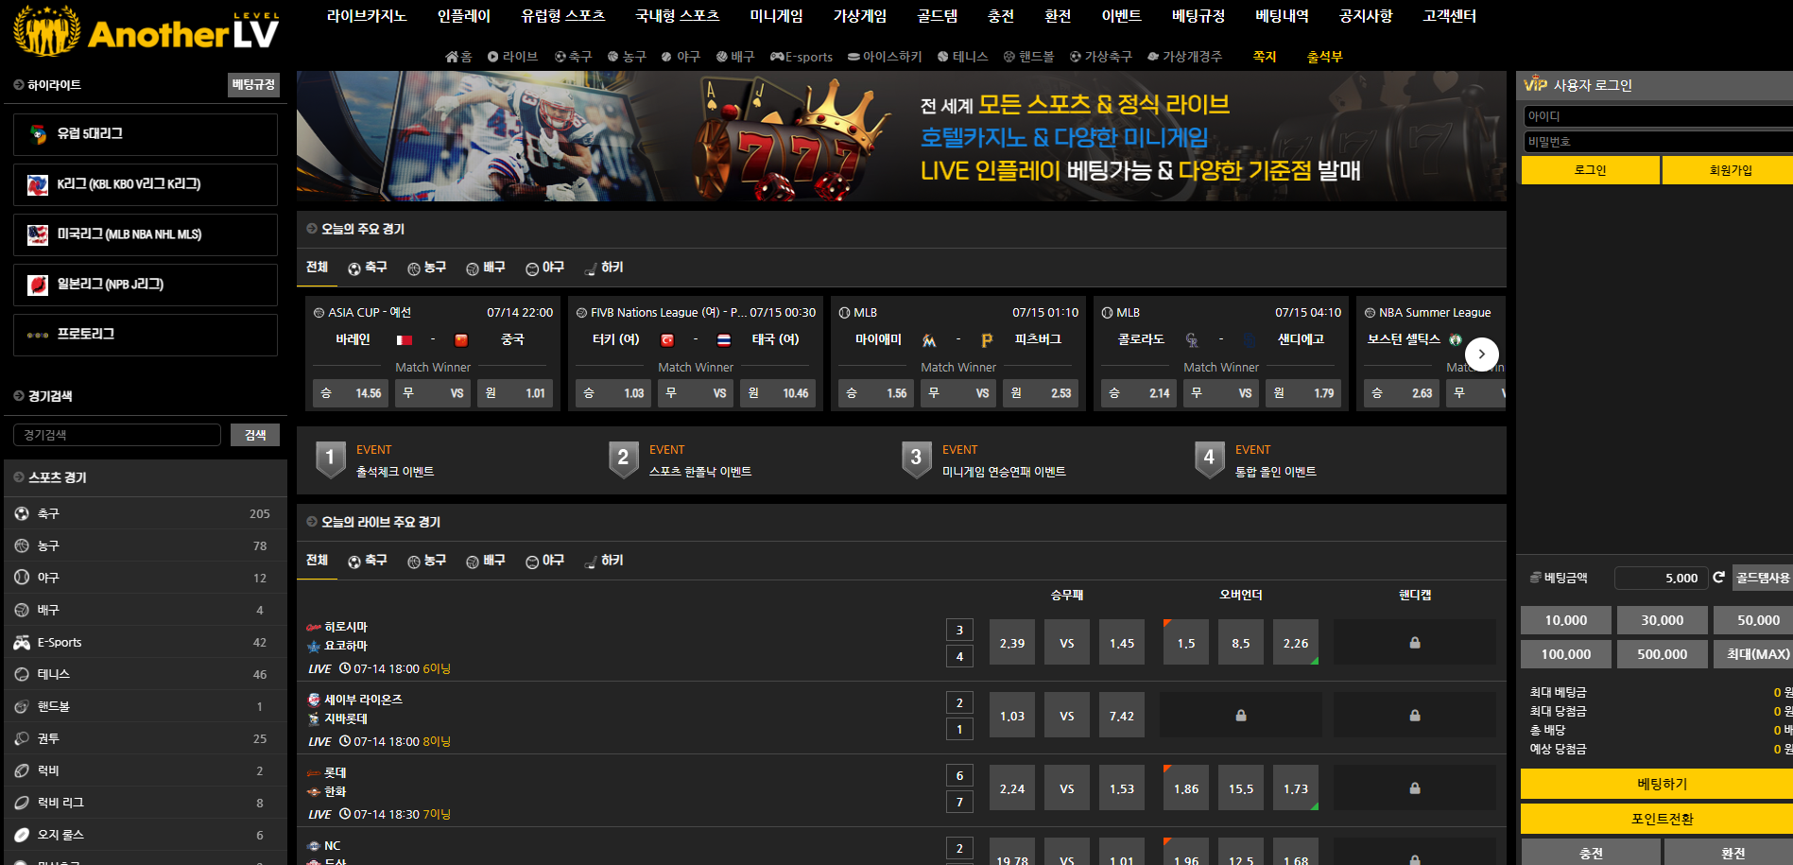1793x865 pixels.
Task: Open 라이브카지노 from top menu
Action: point(367,16)
